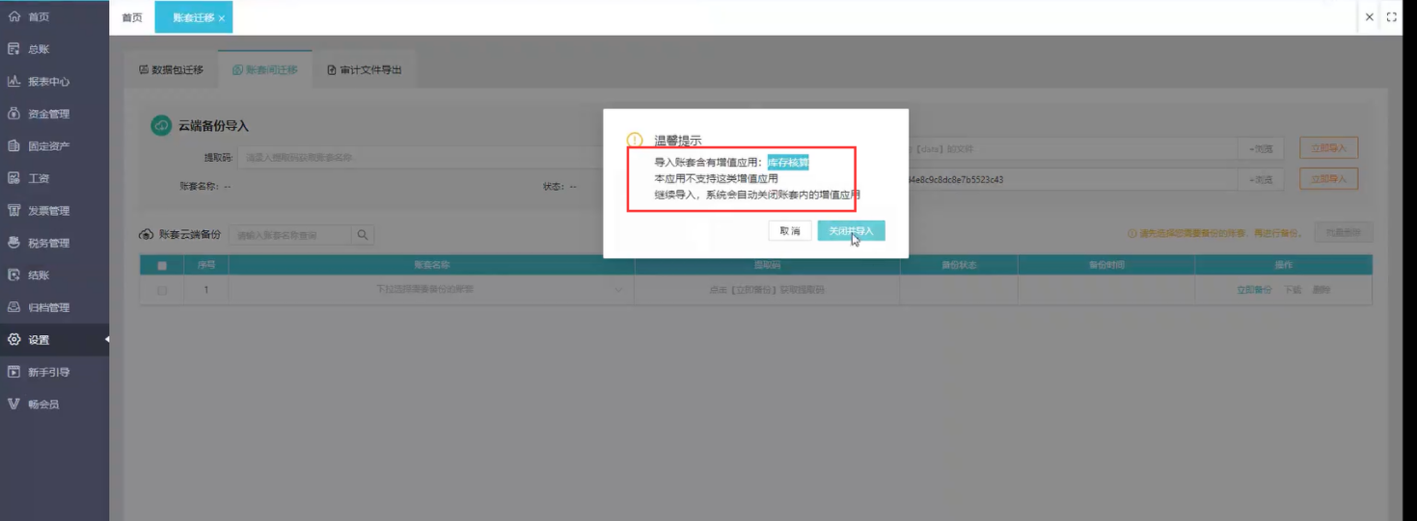Open 税务管理 menu label in sidebar
Image resolution: width=1417 pixels, height=521 pixels.
pos(49,243)
